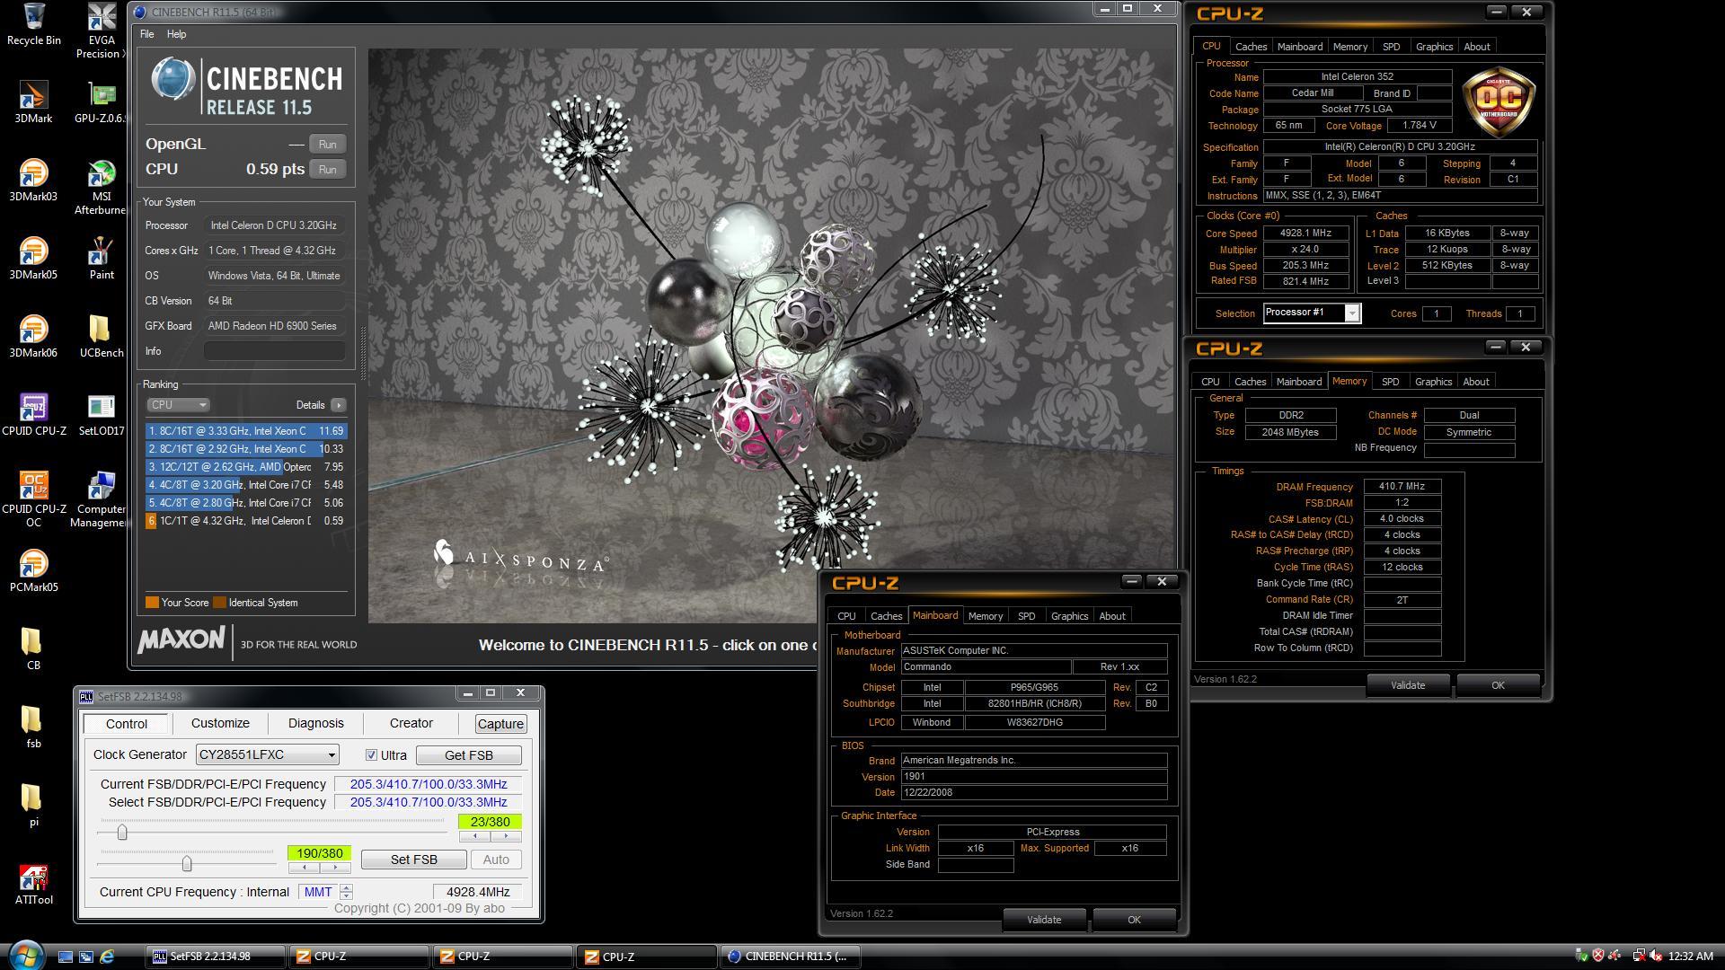Launch Internet Explorer from the quick launch

107,957
